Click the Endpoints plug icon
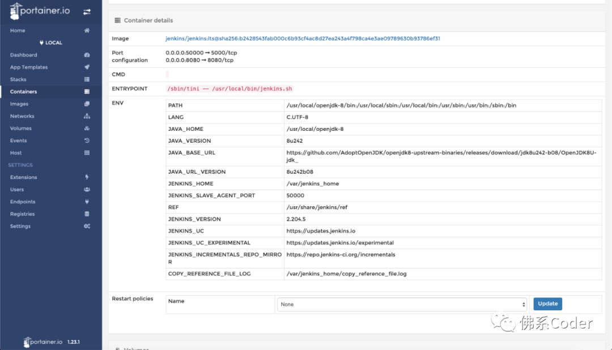The width and height of the screenshot is (612, 350). (87, 202)
